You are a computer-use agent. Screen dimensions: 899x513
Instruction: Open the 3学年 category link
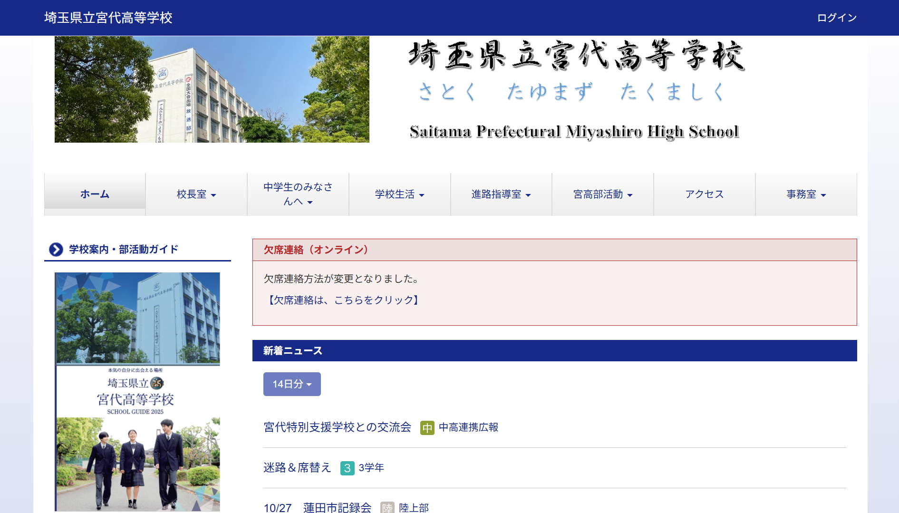point(371,467)
